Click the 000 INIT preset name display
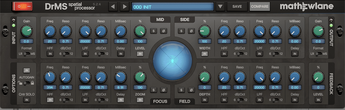Viewport: 345px width, 110px height. click(172, 7)
